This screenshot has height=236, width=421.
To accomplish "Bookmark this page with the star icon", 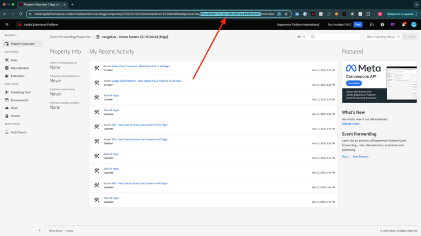I will coord(286,14).
